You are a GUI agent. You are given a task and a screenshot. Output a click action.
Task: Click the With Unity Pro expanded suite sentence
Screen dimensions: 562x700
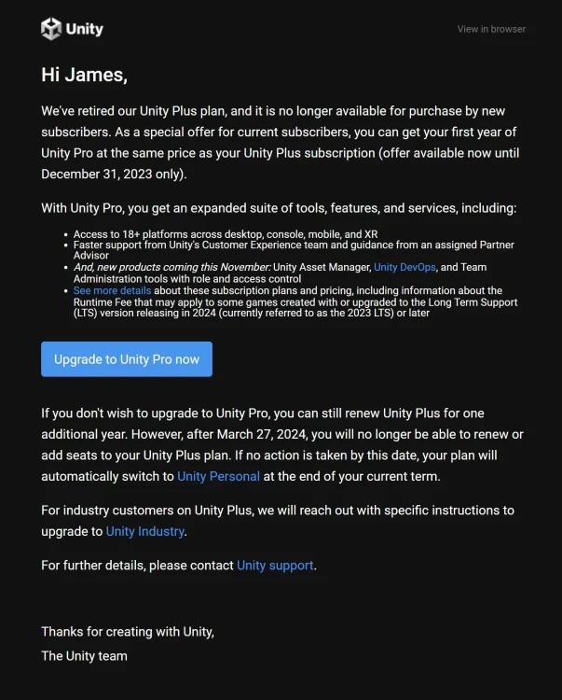click(x=279, y=208)
